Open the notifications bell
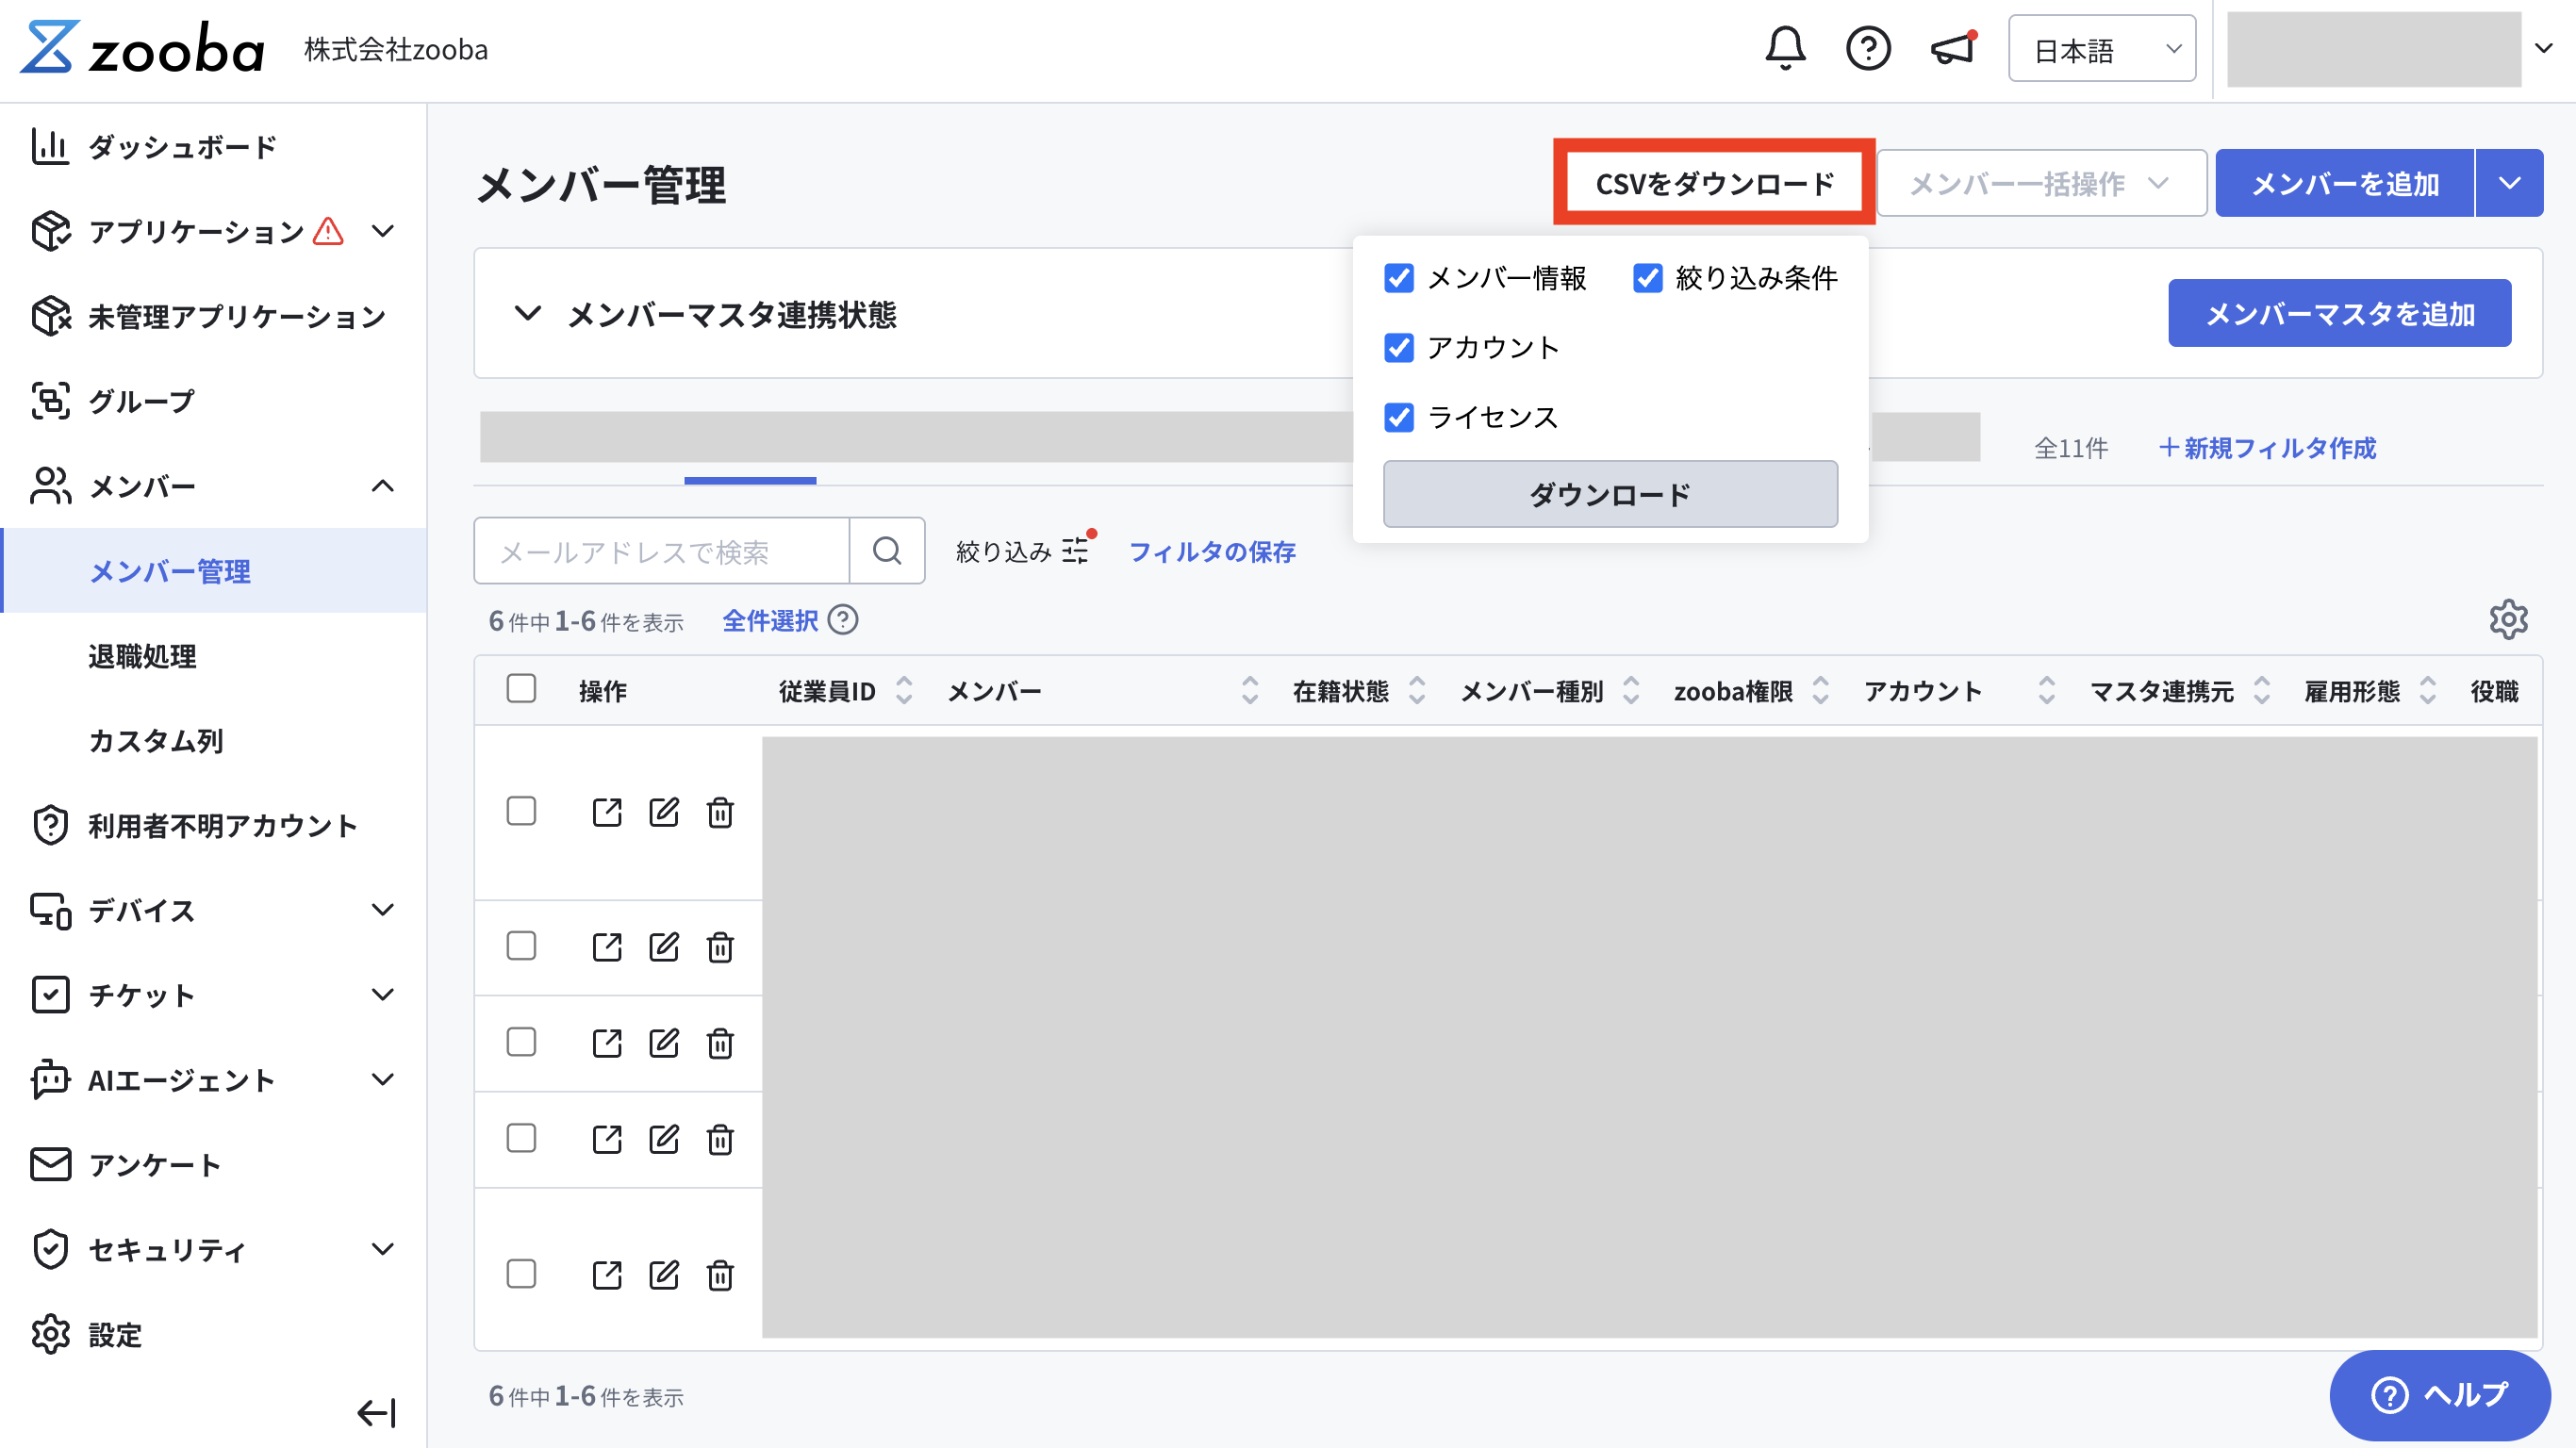The image size is (2576, 1448). [x=1785, y=48]
